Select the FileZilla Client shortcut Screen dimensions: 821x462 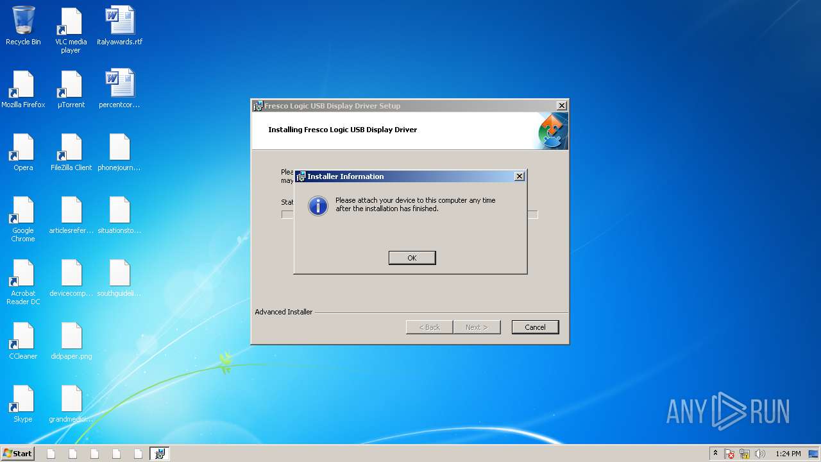coord(71,152)
